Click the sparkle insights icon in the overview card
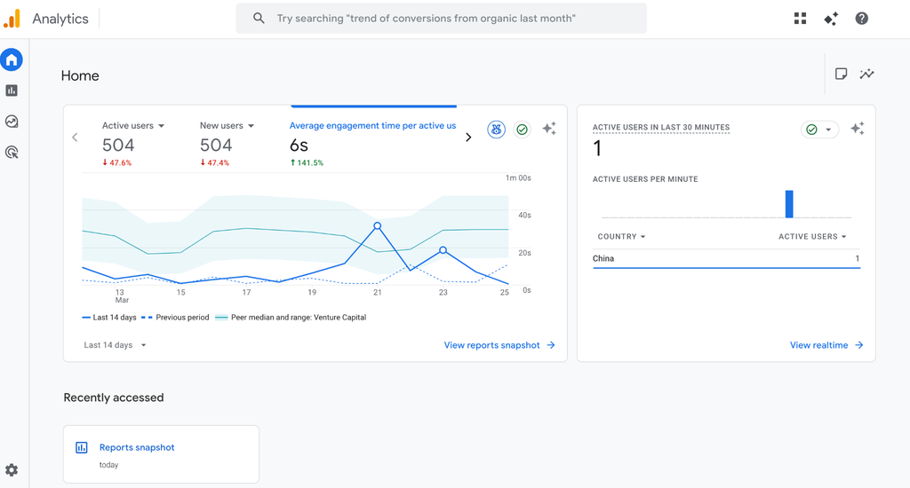The image size is (910, 488). (x=549, y=129)
